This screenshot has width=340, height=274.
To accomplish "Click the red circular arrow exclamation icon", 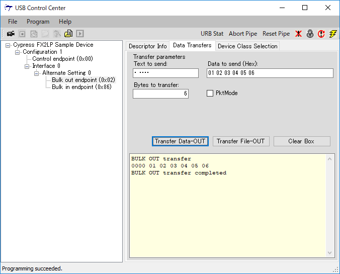I will [x=321, y=34].
